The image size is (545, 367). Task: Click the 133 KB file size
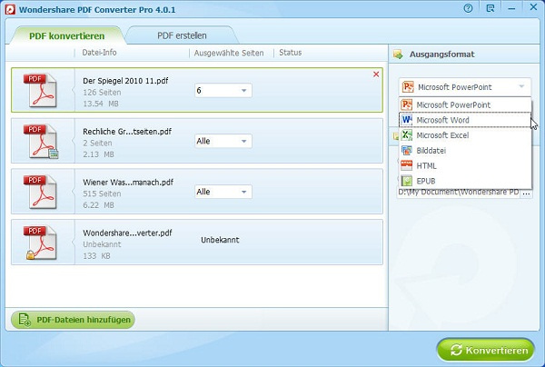click(x=96, y=256)
